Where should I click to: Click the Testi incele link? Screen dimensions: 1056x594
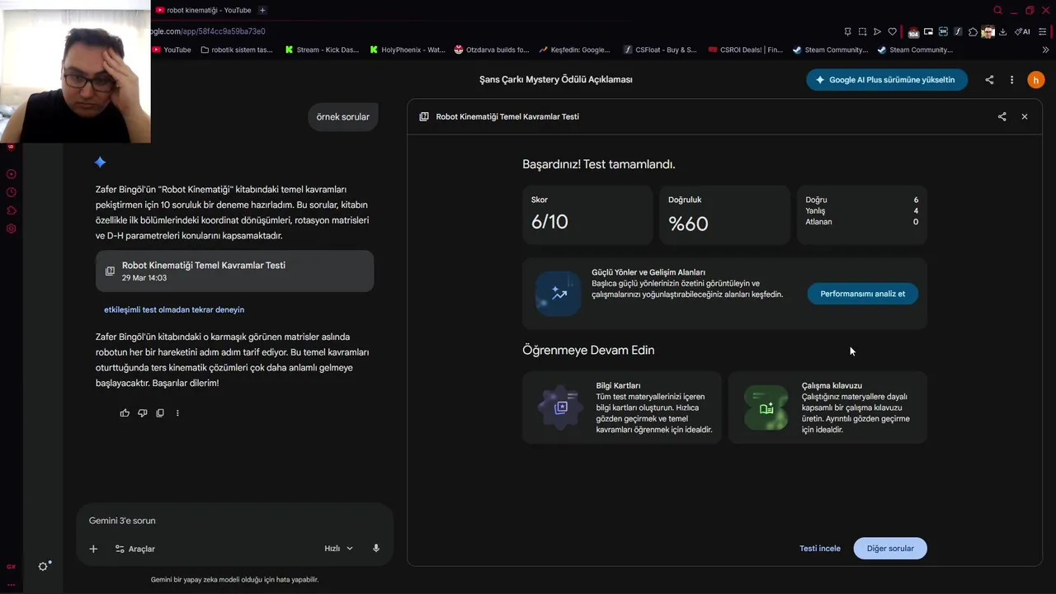(x=819, y=549)
